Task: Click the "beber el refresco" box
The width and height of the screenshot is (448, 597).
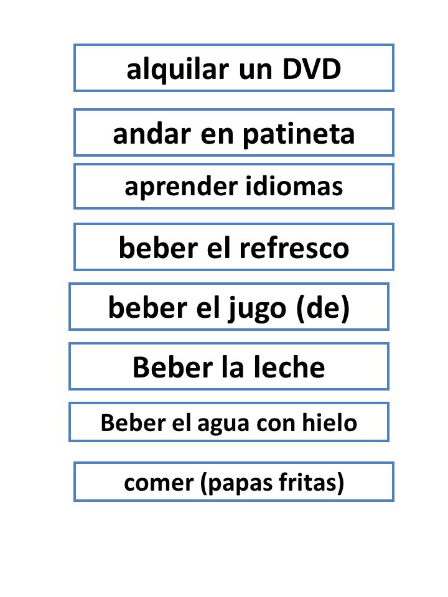Action: [233, 247]
